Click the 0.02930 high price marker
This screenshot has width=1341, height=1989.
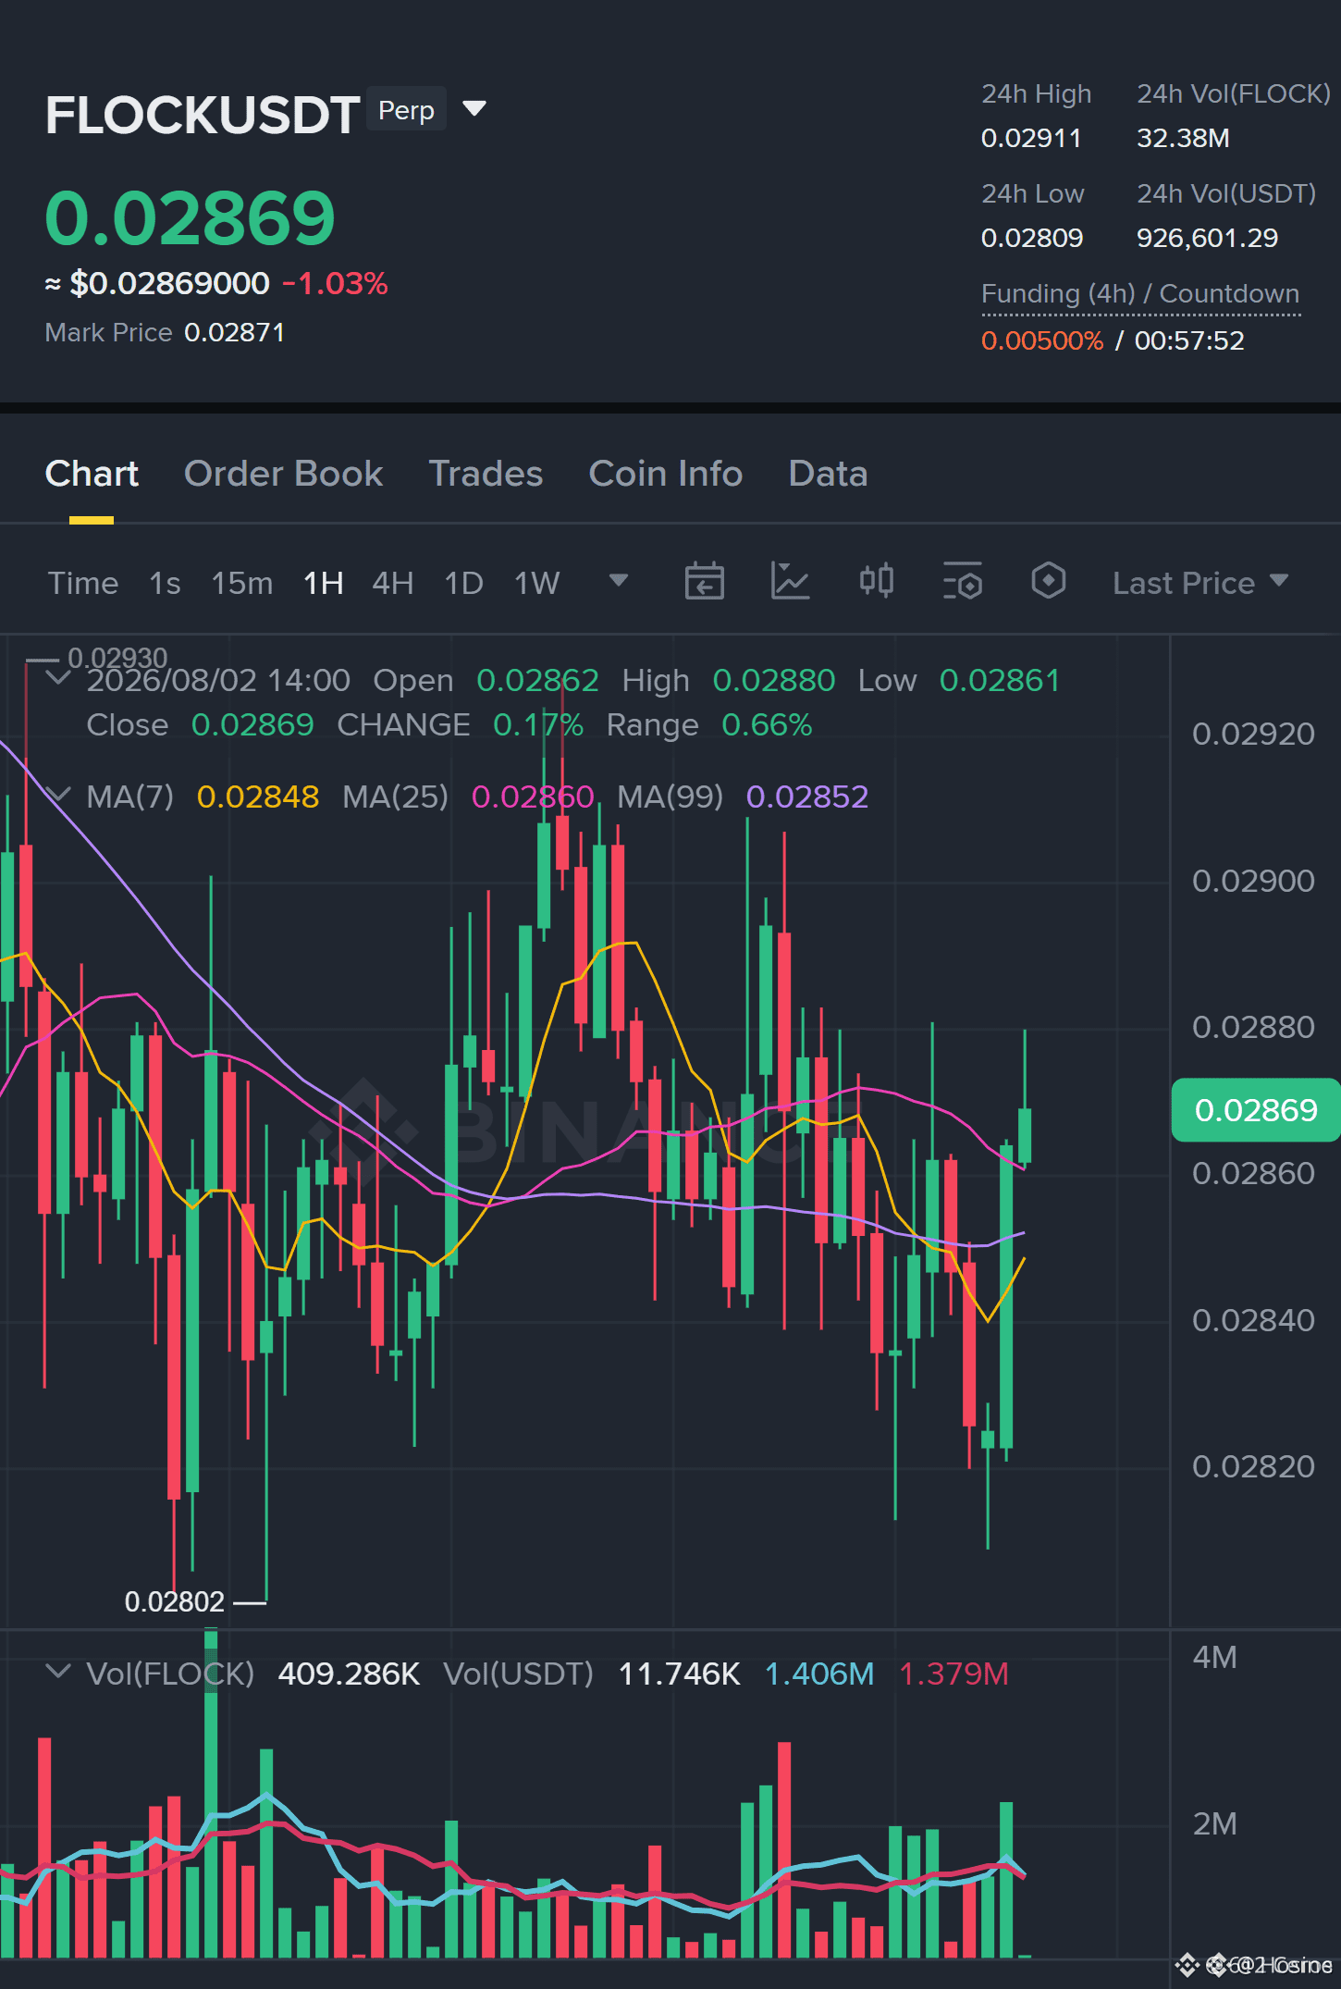coord(117,658)
